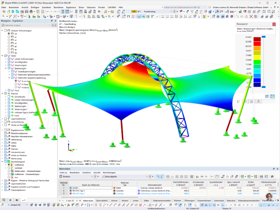This screenshot has height=210, width=280.
Task: Click the yellow color swatch in legend
Action: pos(257,57)
